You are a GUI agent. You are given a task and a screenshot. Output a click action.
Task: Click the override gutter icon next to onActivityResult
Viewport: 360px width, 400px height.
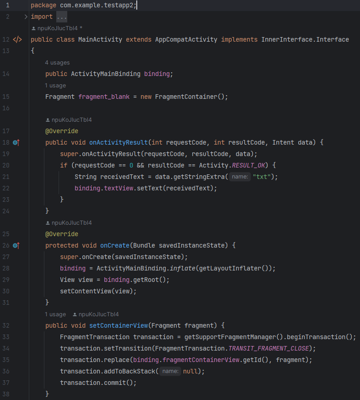pyautogui.click(x=16, y=143)
